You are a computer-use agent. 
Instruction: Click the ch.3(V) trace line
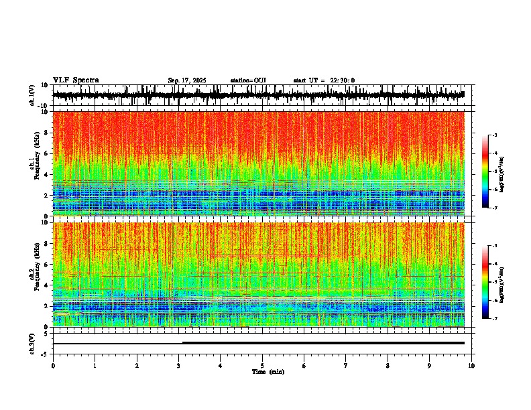click(259, 343)
